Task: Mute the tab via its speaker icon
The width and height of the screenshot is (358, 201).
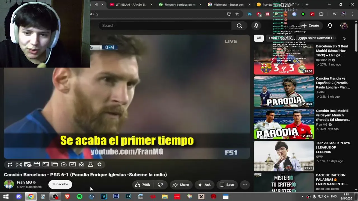Action: pos(96,4)
